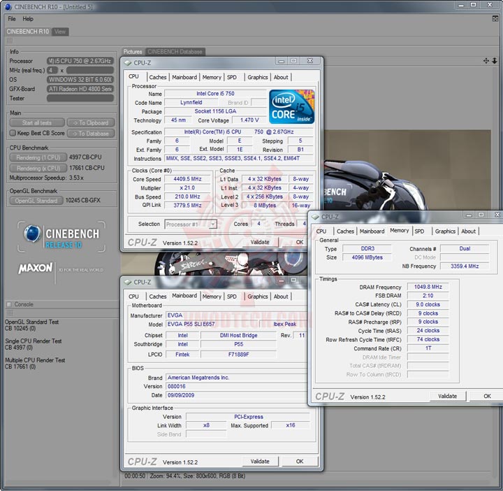503x491 pixels.
Task: Open Graphics tab in the Mainboard CPU-Z window
Action: 258,297
